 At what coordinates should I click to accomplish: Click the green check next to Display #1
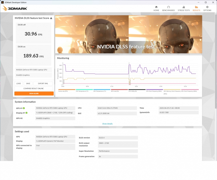27,113
